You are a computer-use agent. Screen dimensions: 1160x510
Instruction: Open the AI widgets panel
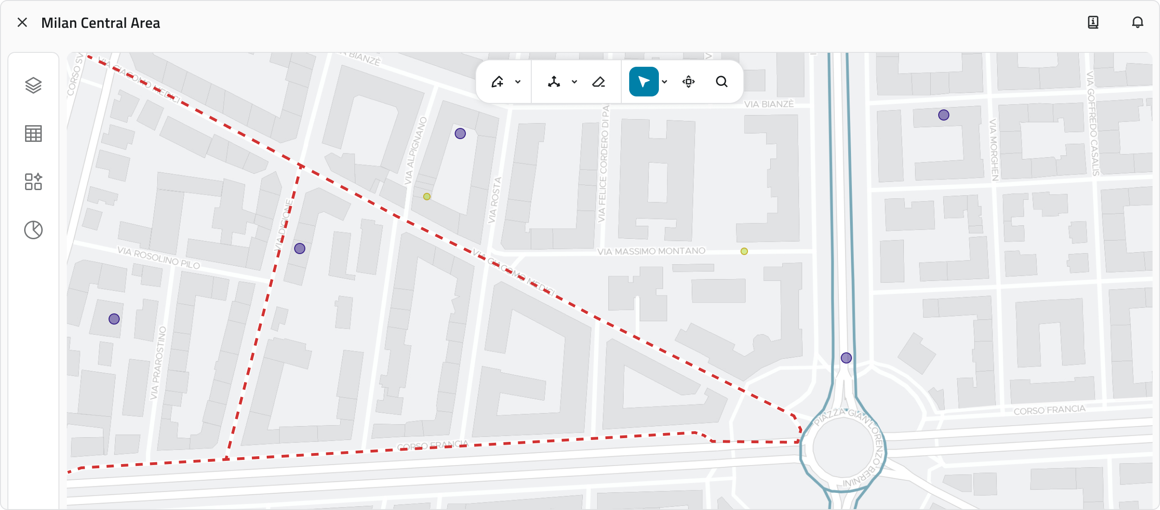pyautogui.click(x=33, y=182)
